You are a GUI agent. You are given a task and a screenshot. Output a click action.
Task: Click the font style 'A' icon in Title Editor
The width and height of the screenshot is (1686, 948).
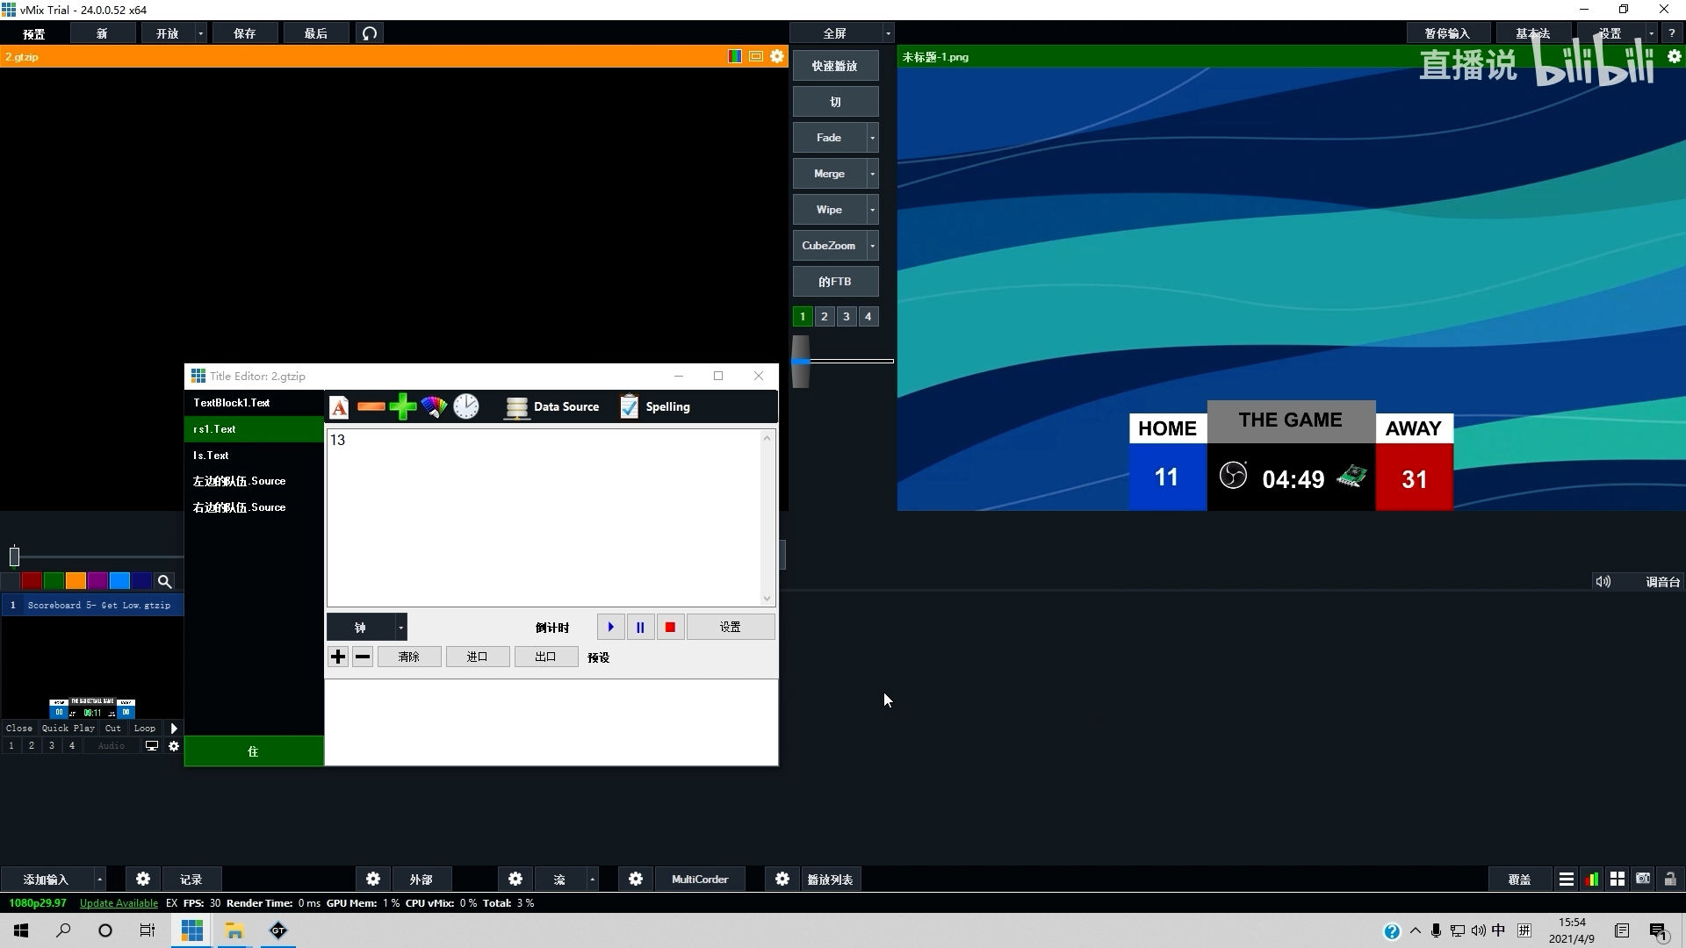(x=339, y=407)
